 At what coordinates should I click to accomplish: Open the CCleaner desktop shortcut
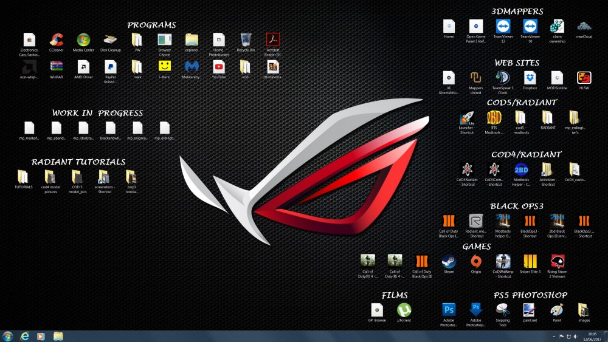coord(57,41)
